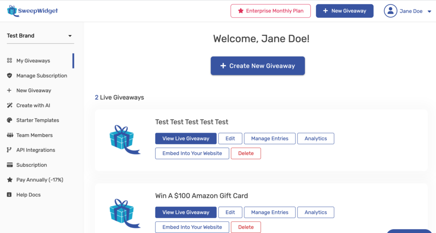Image resolution: width=436 pixels, height=233 pixels.
Task: Click the API Integrations branch icon
Action: (x=9, y=150)
